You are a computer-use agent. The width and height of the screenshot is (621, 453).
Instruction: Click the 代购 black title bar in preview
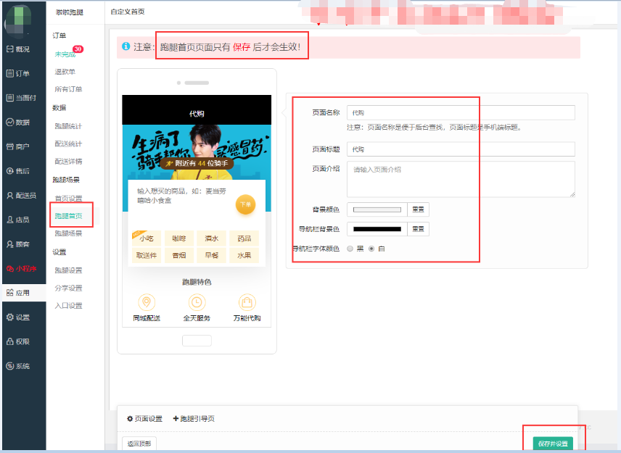coord(197,110)
